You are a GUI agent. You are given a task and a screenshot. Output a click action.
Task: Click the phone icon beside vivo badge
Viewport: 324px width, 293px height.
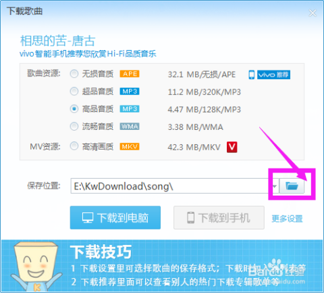tap(252, 74)
